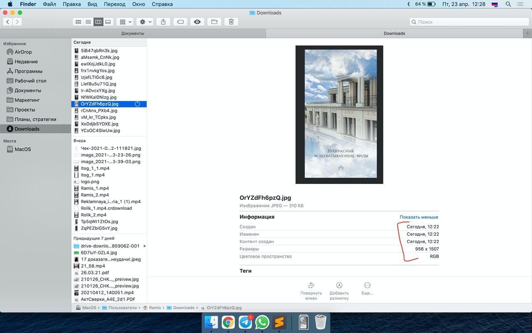Switch to list view
This screenshot has width=532, height=333.
pyautogui.click(x=88, y=22)
